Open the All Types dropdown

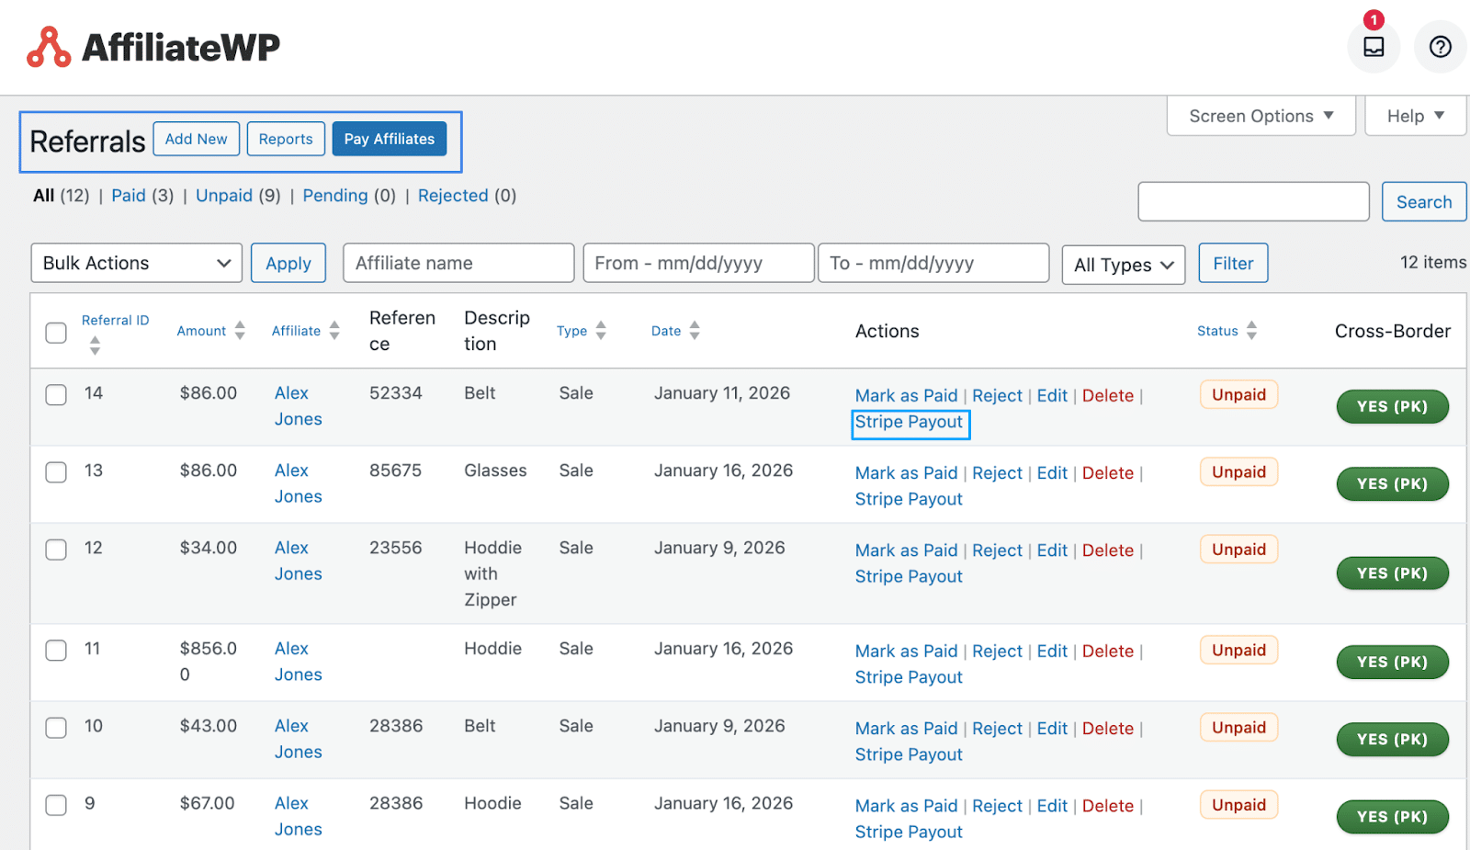1124,265
